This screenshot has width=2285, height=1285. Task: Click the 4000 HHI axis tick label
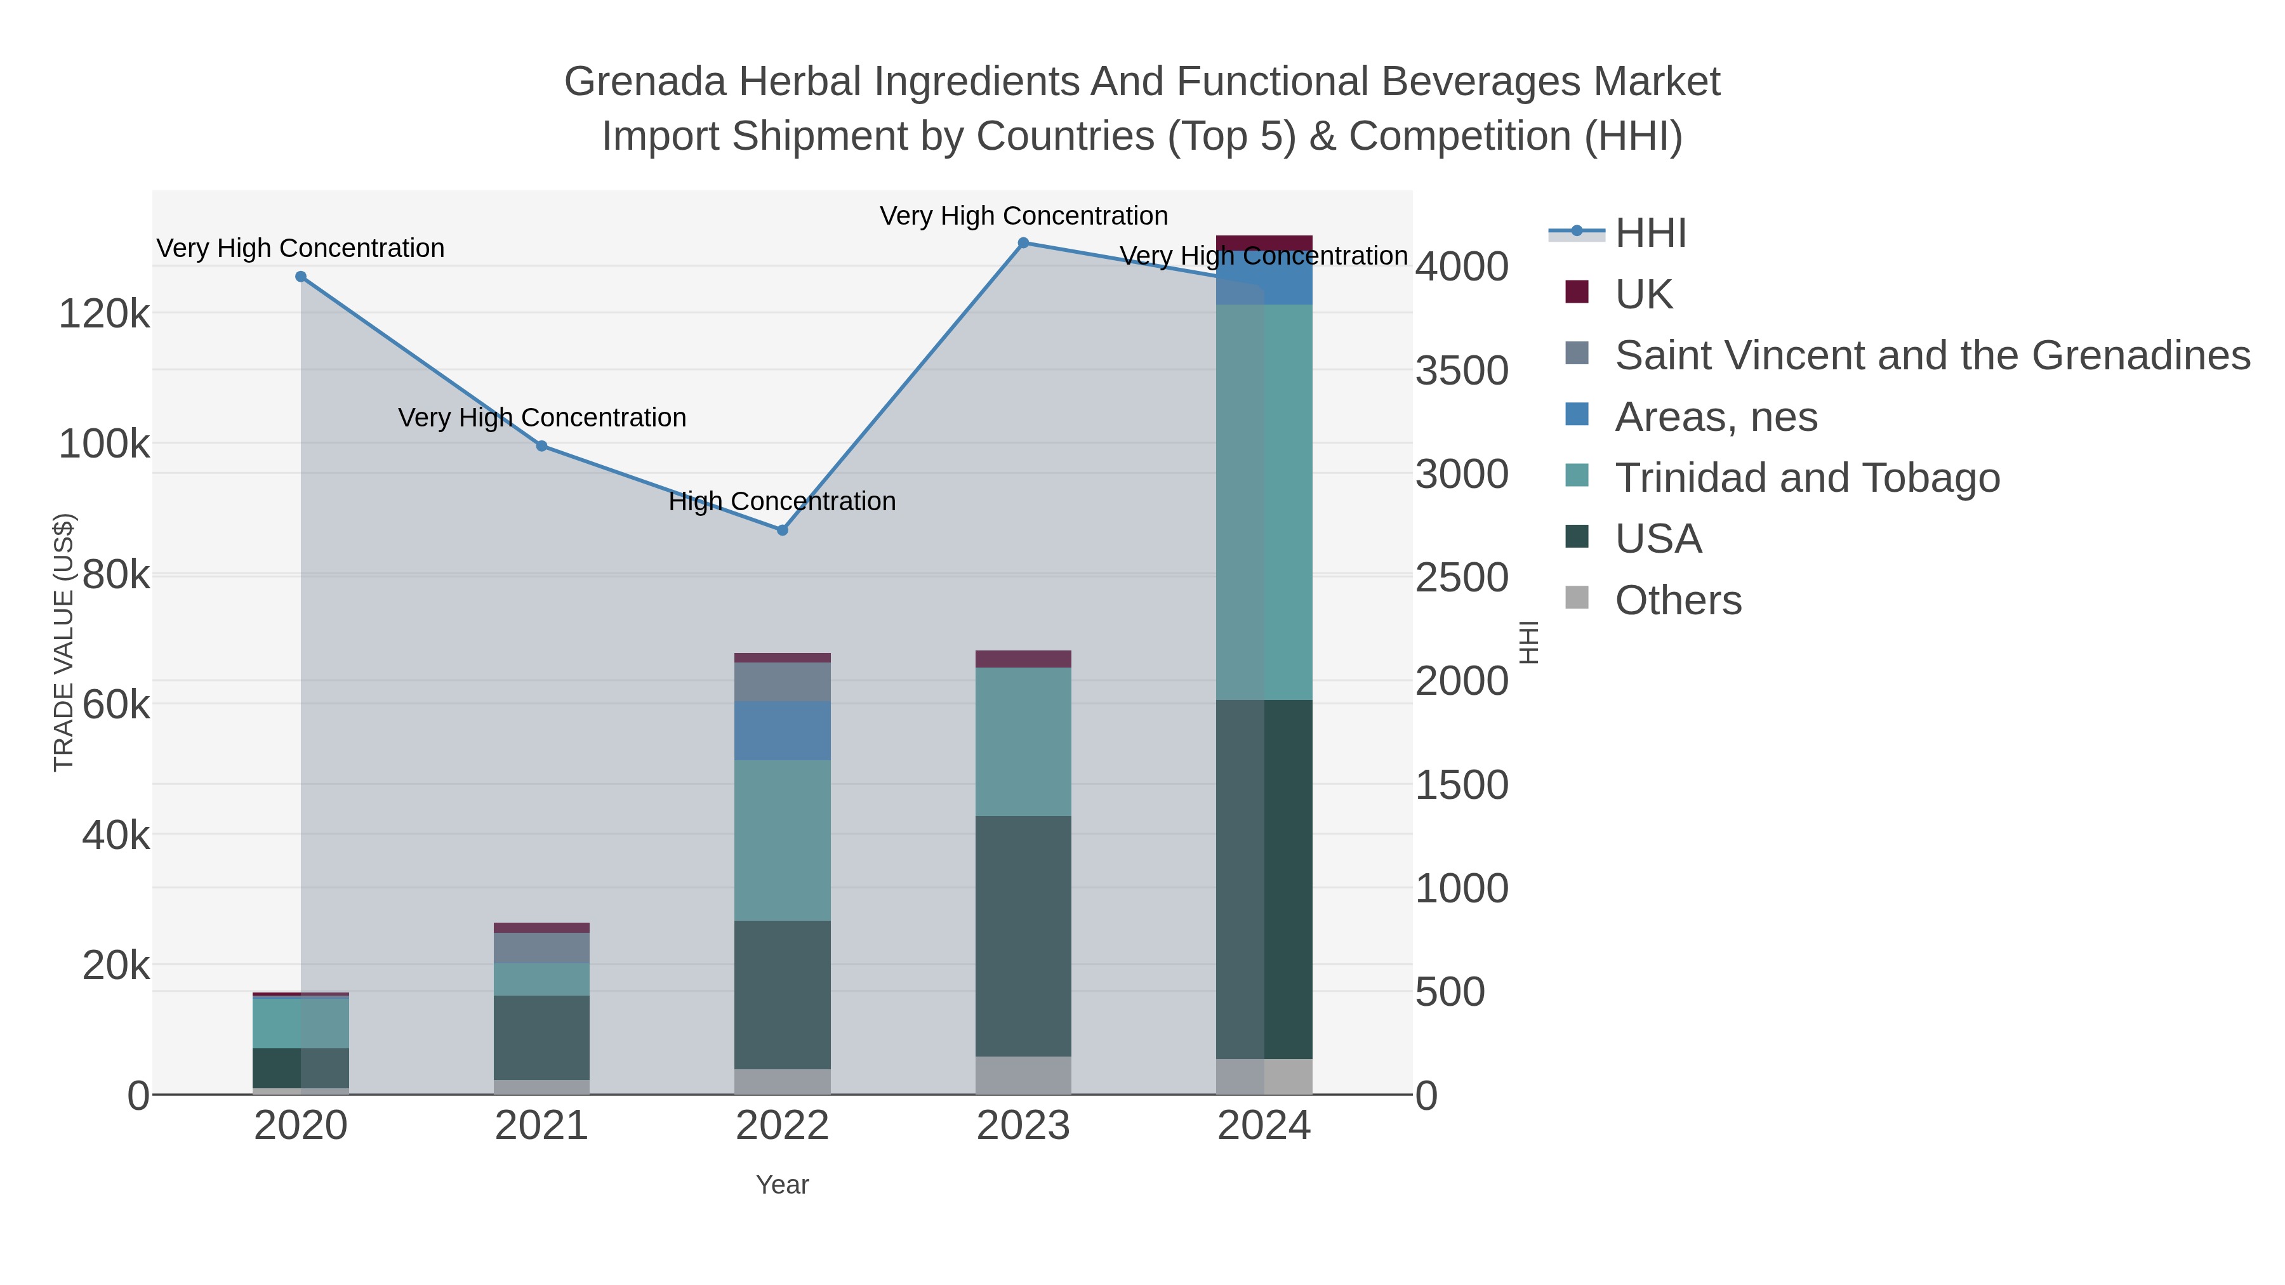(1462, 267)
